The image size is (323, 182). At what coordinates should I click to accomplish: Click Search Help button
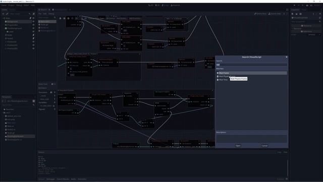tap(275, 14)
